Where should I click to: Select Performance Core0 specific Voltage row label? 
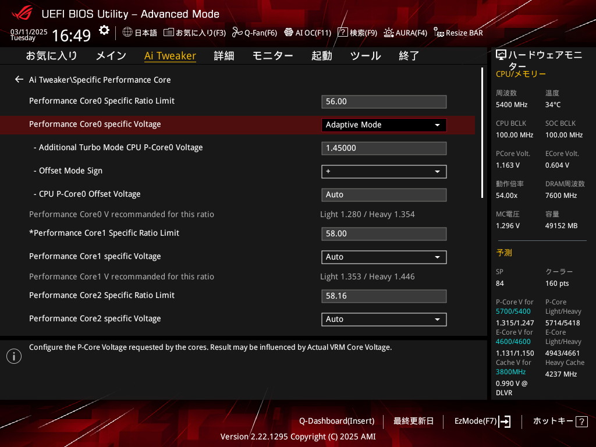coord(95,125)
